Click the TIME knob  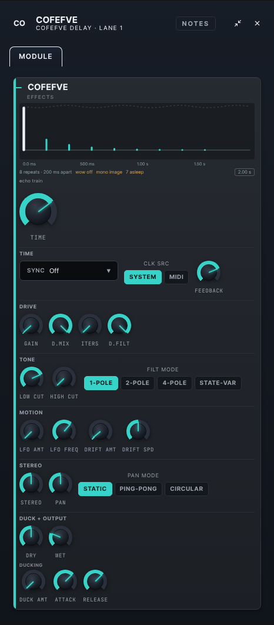(x=38, y=212)
